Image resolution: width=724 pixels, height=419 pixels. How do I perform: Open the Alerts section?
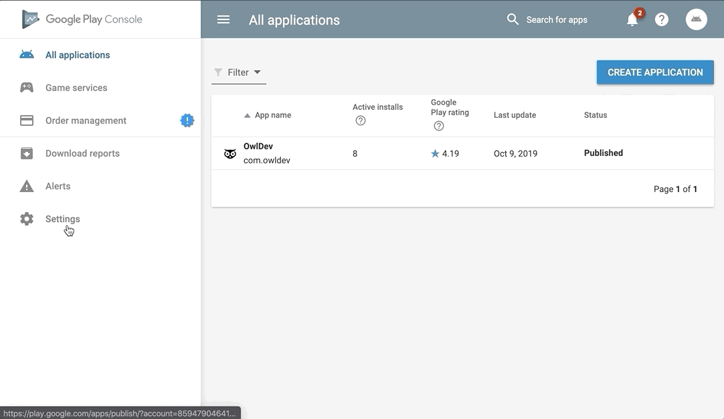pos(58,186)
